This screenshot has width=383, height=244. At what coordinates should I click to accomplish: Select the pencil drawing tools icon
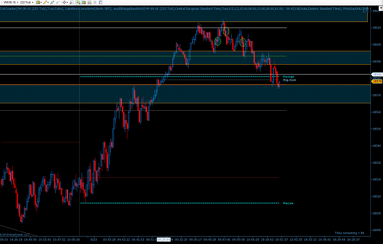[45, 2]
